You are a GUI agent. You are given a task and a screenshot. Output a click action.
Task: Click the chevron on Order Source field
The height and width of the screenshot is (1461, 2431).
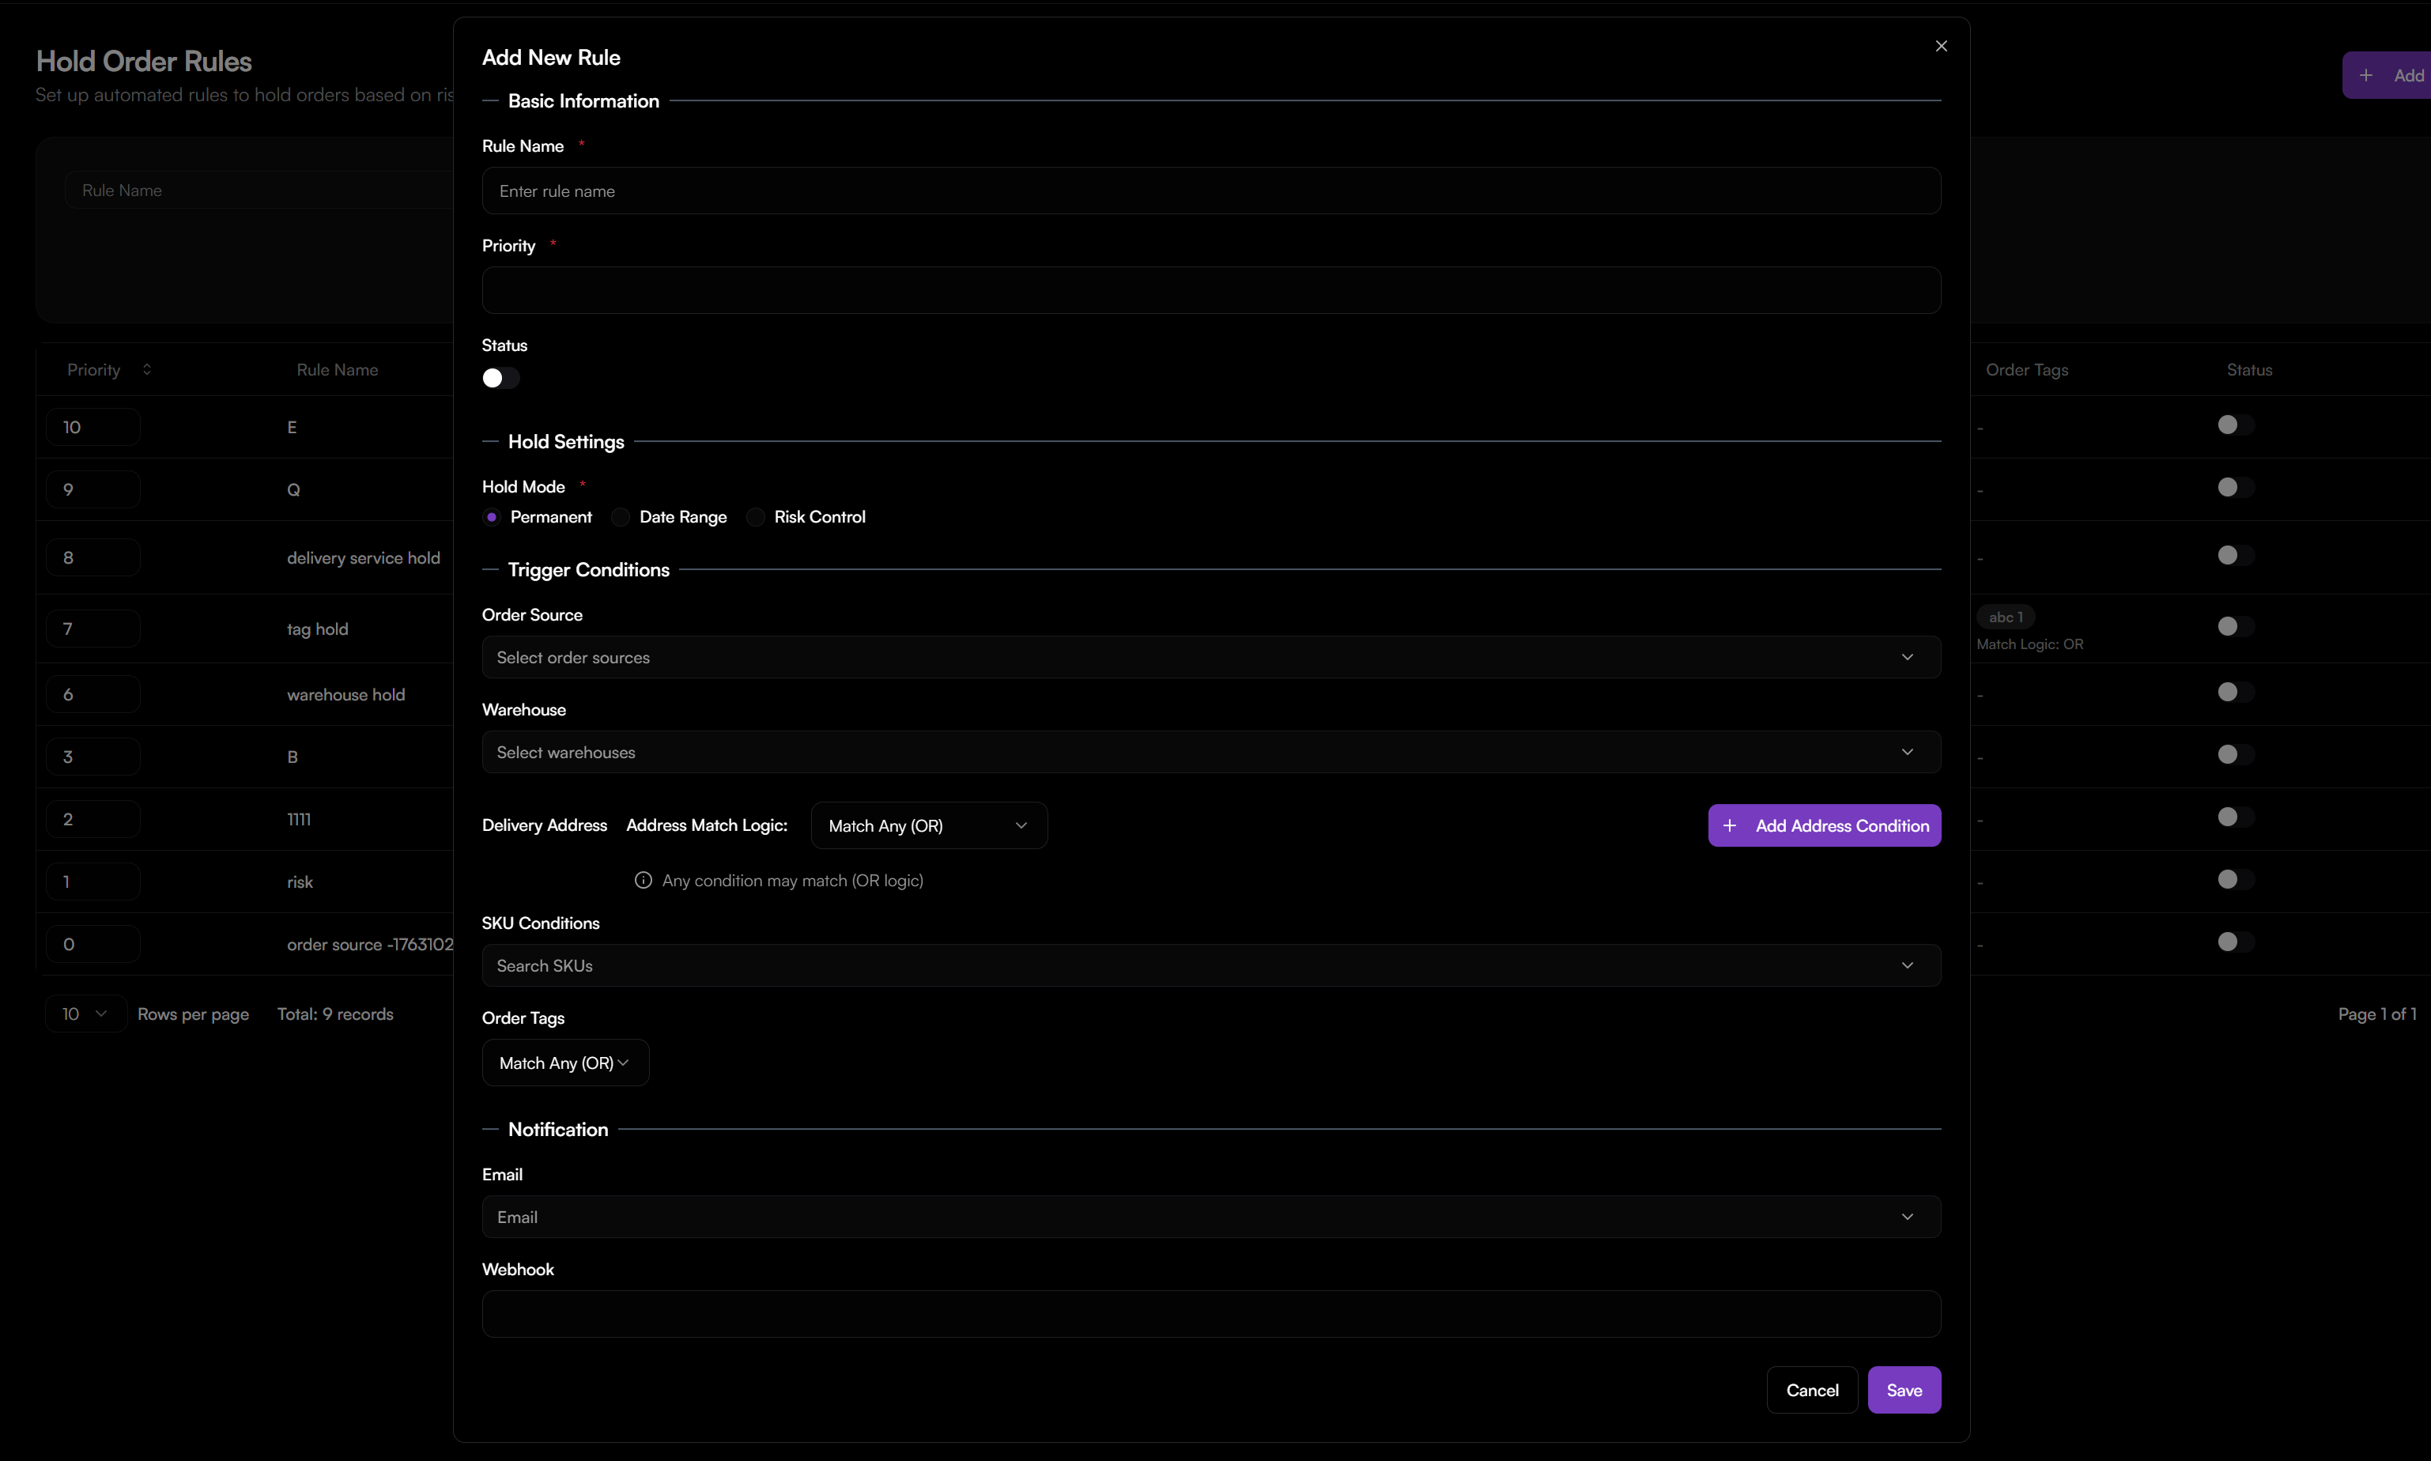coord(1906,657)
